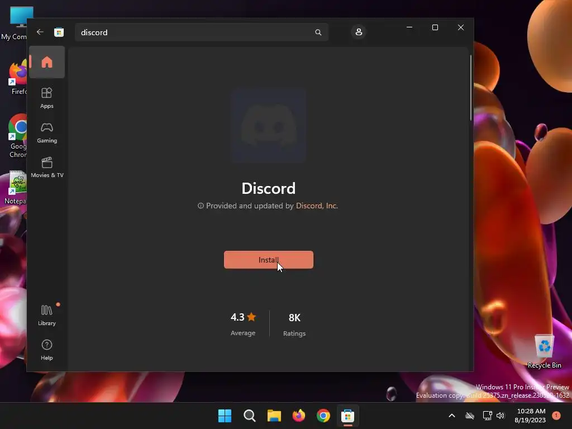Viewport: 572px width, 429px height.
Task: Expand the system tray hidden icons chevron
Action: (x=451, y=416)
